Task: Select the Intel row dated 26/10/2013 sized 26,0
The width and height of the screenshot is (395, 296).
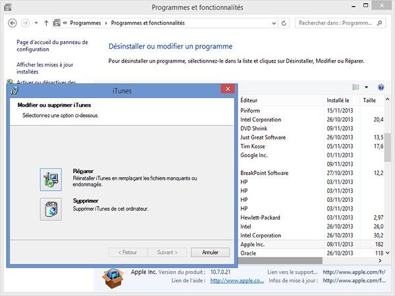Action: [311, 226]
